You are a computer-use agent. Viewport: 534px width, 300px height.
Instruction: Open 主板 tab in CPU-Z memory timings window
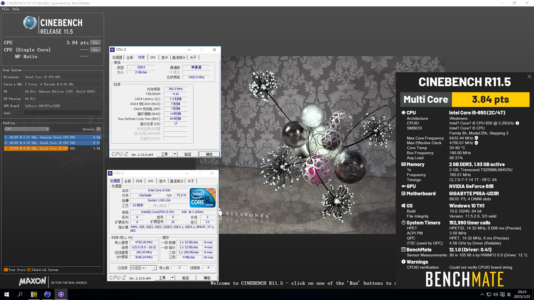point(130,57)
